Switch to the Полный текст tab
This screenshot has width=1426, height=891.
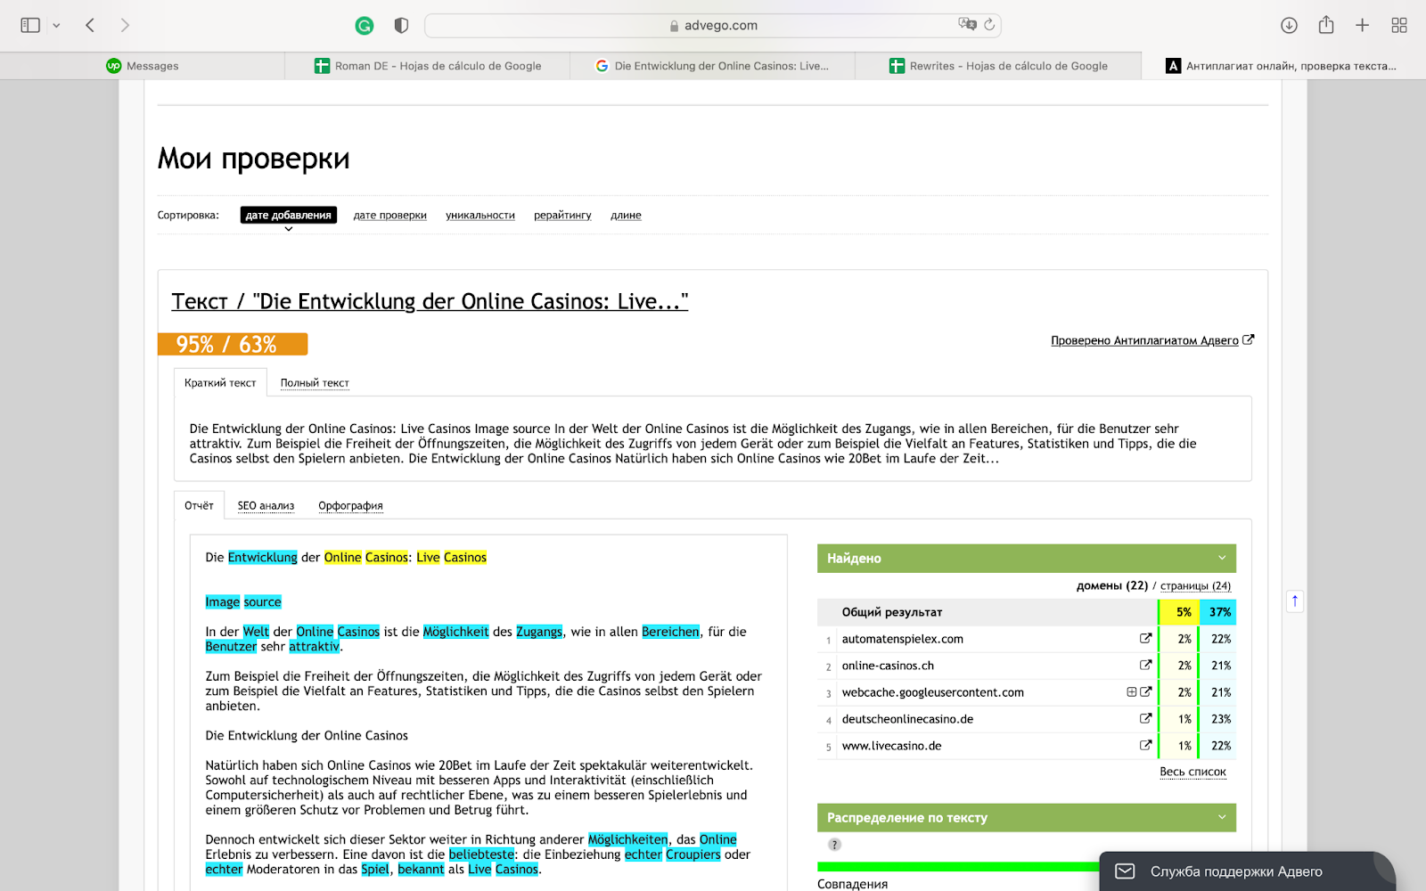click(x=315, y=383)
